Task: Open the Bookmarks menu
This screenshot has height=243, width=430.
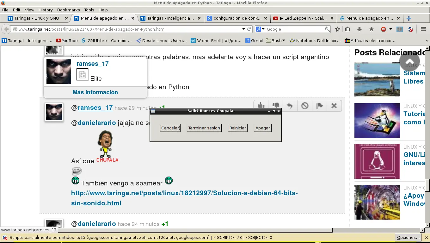Action: click(69, 10)
